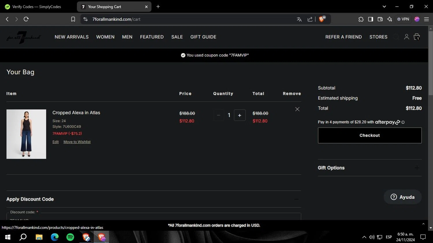Open the SALE menu

click(x=177, y=37)
